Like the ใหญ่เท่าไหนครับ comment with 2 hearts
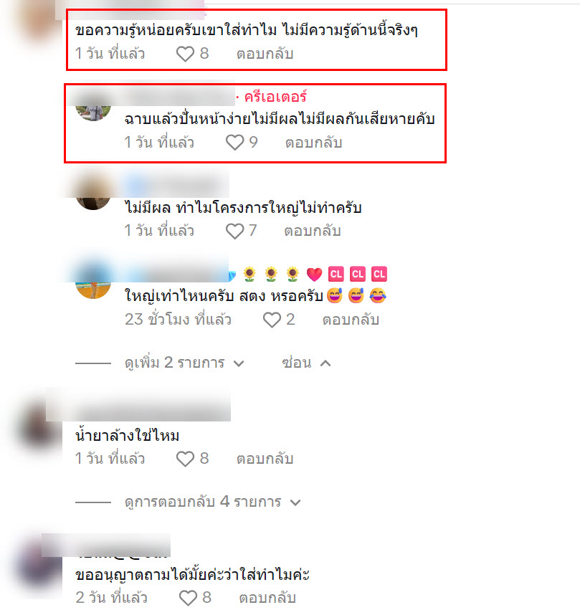The image size is (580, 615). click(272, 320)
